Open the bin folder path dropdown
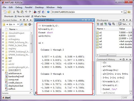 tap(18, 24)
